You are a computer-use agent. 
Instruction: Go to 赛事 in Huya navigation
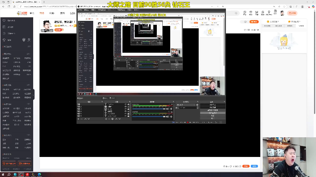[62, 13]
